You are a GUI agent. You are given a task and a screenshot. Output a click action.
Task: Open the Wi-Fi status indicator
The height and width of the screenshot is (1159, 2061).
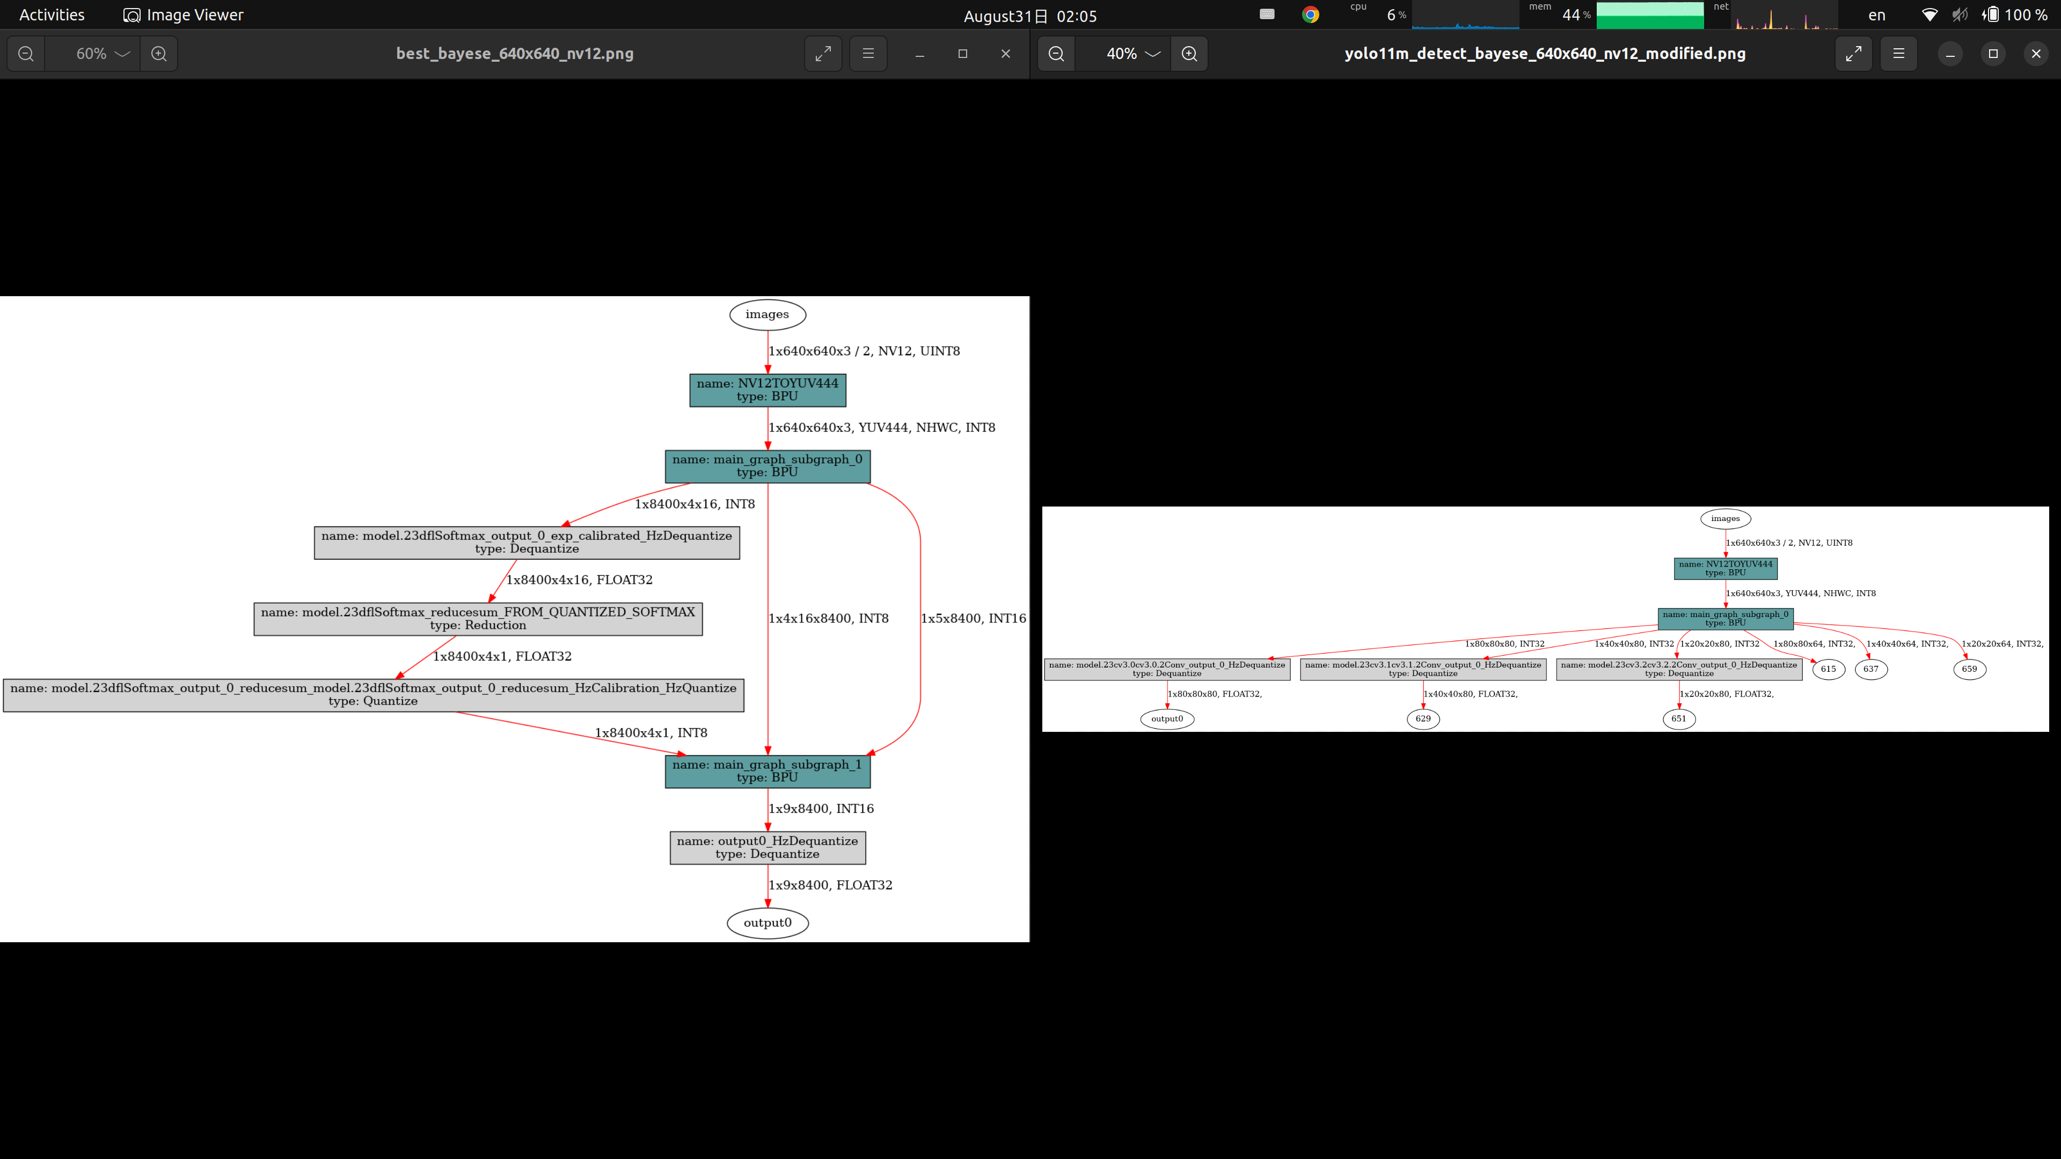tap(1929, 14)
